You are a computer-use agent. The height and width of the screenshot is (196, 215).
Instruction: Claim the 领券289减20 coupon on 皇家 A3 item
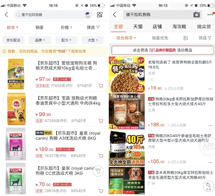tap(65, 150)
